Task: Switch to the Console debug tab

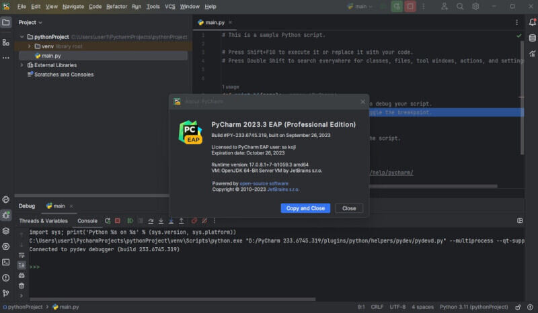Action: point(87,221)
